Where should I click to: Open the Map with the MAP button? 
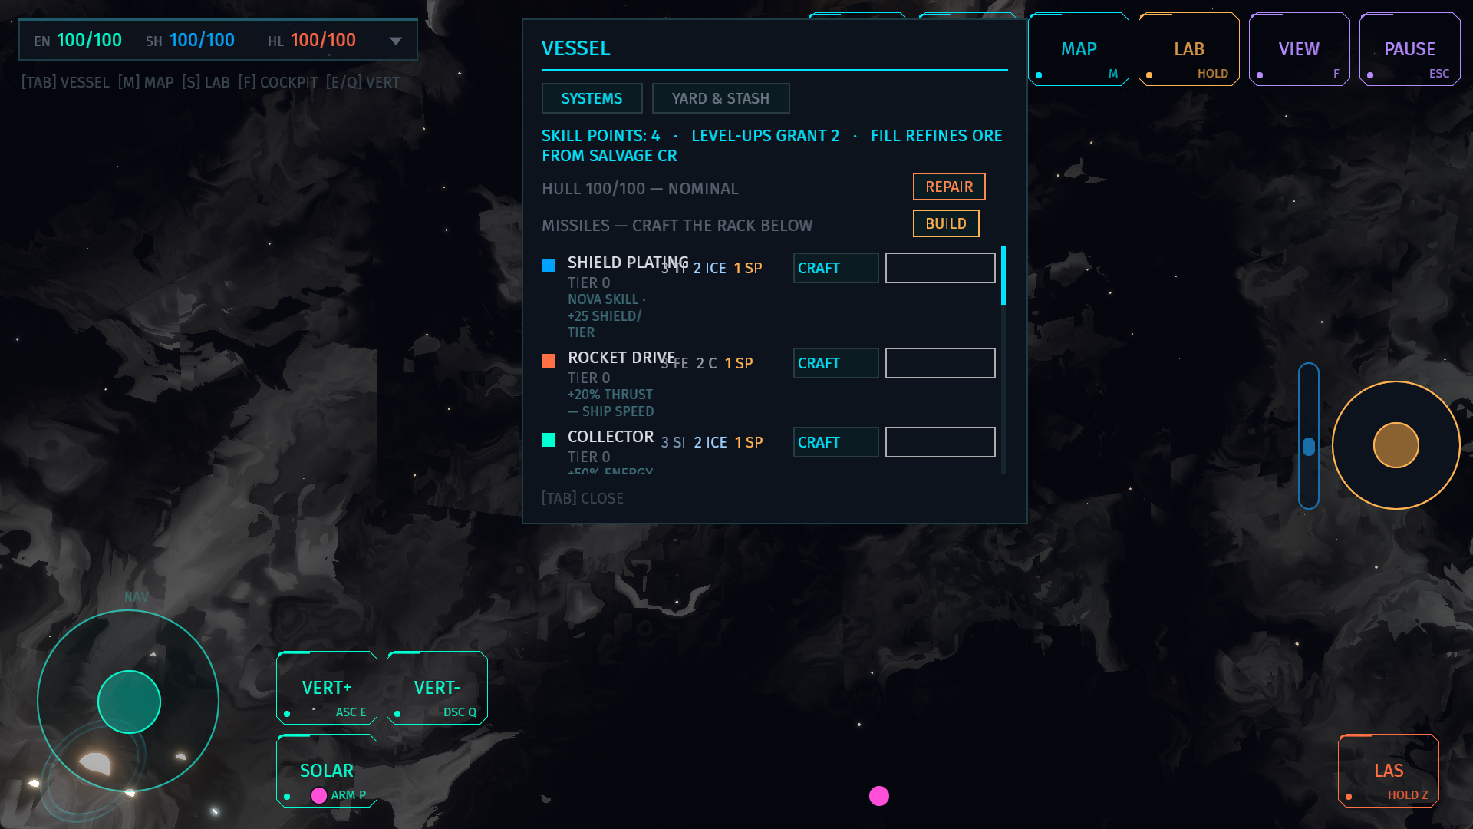tap(1078, 49)
